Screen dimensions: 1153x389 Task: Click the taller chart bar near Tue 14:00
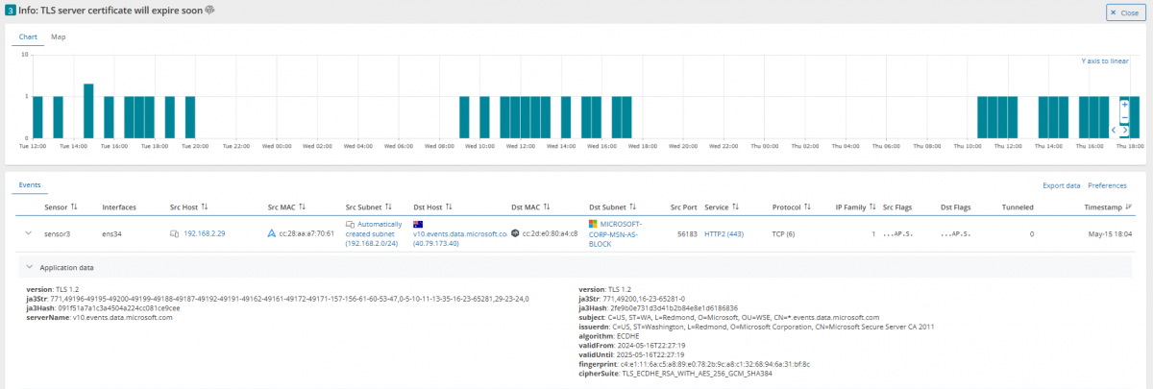pyautogui.click(x=88, y=111)
